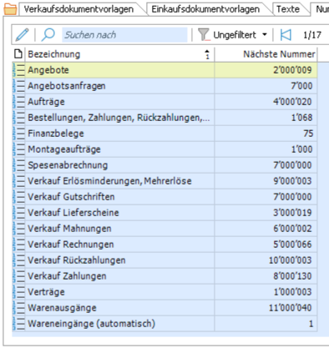Viewport: 329px width, 348px height.
Task: Select the Verkauf Gutschriften row
Action: point(164,197)
